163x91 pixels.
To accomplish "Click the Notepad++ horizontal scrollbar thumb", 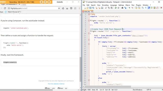I will (108, 86).
